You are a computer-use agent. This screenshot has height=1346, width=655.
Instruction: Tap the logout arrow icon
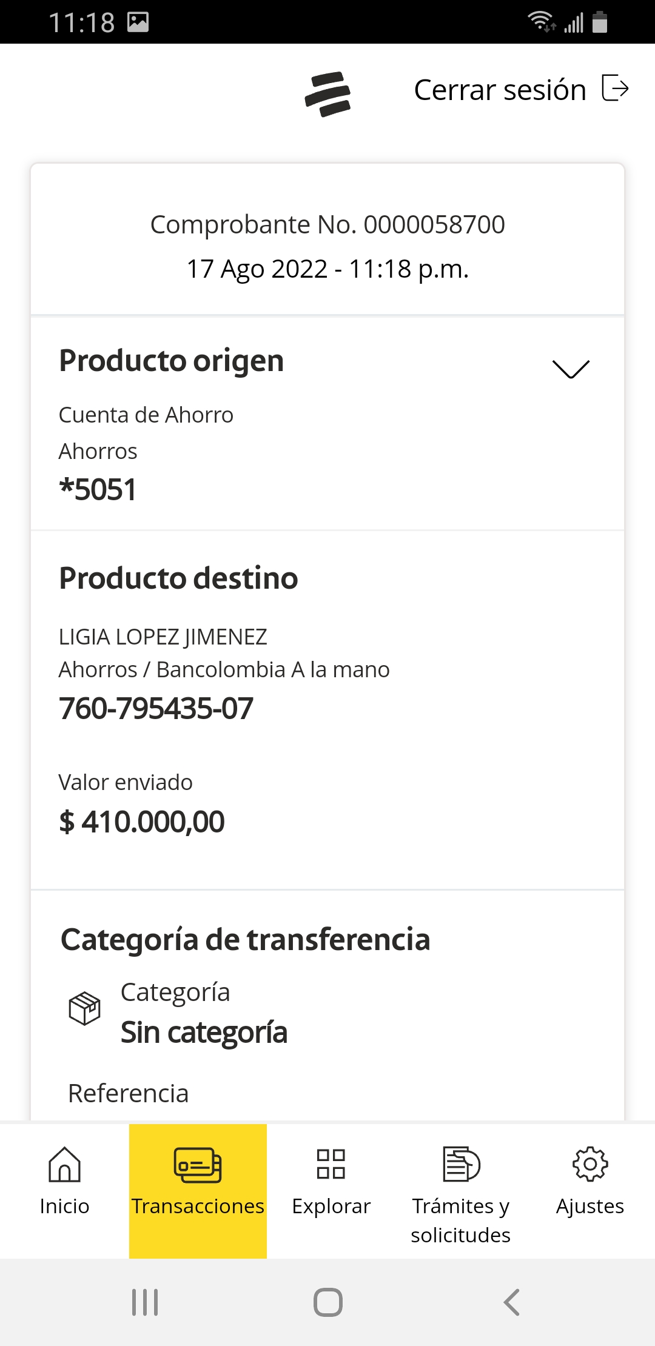coord(615,88)
